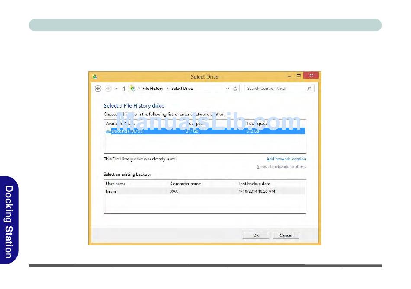The width and height of the screenshot is (411, 289).
Task: Refresh the Select Drive page
Action: coord(235,89)
